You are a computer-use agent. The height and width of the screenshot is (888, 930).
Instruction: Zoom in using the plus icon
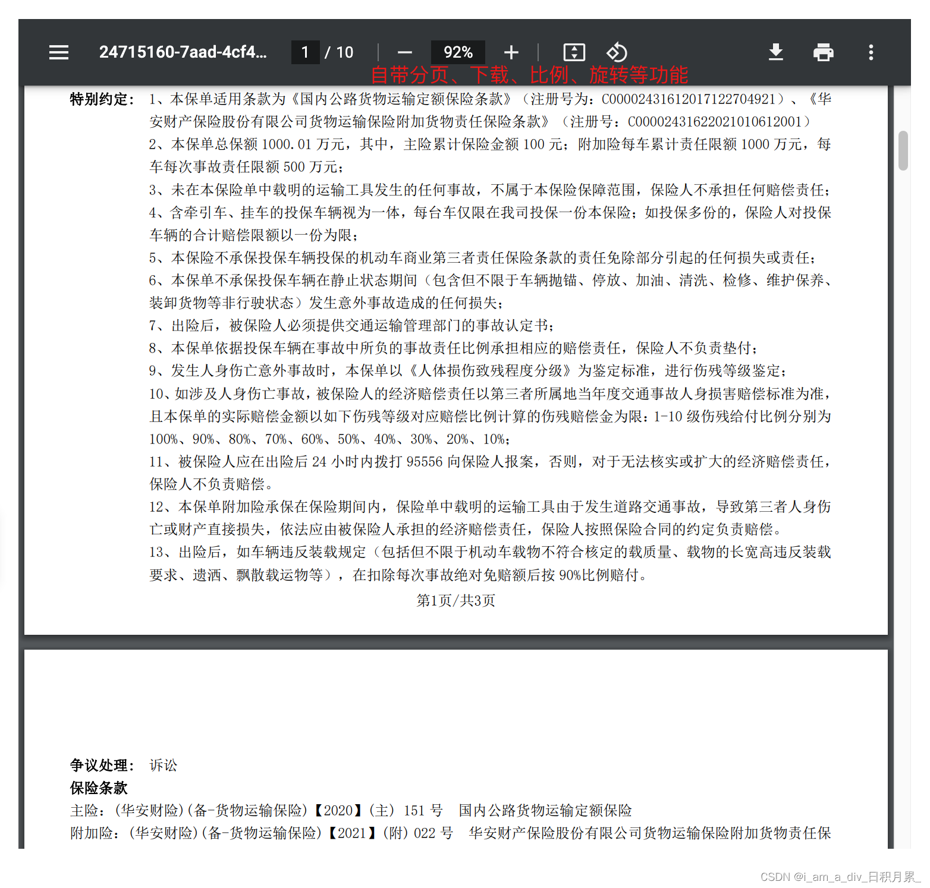[511, 52]
